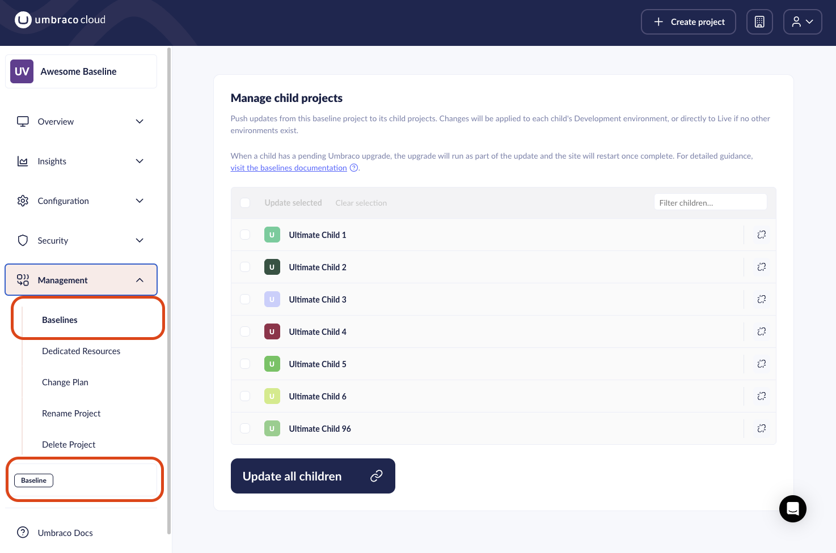Expand the Overview section chevron
Viewport: 836px width, 553px height.
point(140,121)
